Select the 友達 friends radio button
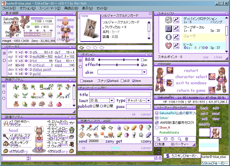Image resolution: width=230 pixels, height=166 pixels. (156, 144)
